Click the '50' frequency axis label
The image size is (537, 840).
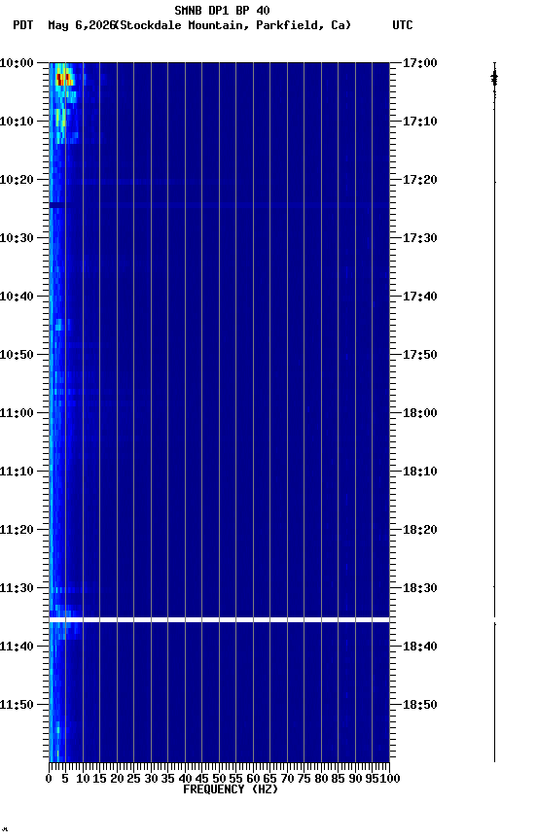click(219, 780)
